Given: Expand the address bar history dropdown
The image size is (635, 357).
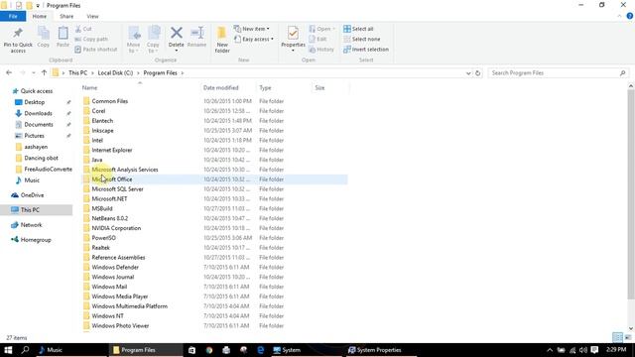Looking at the screenshot, I should click(468, 73).
